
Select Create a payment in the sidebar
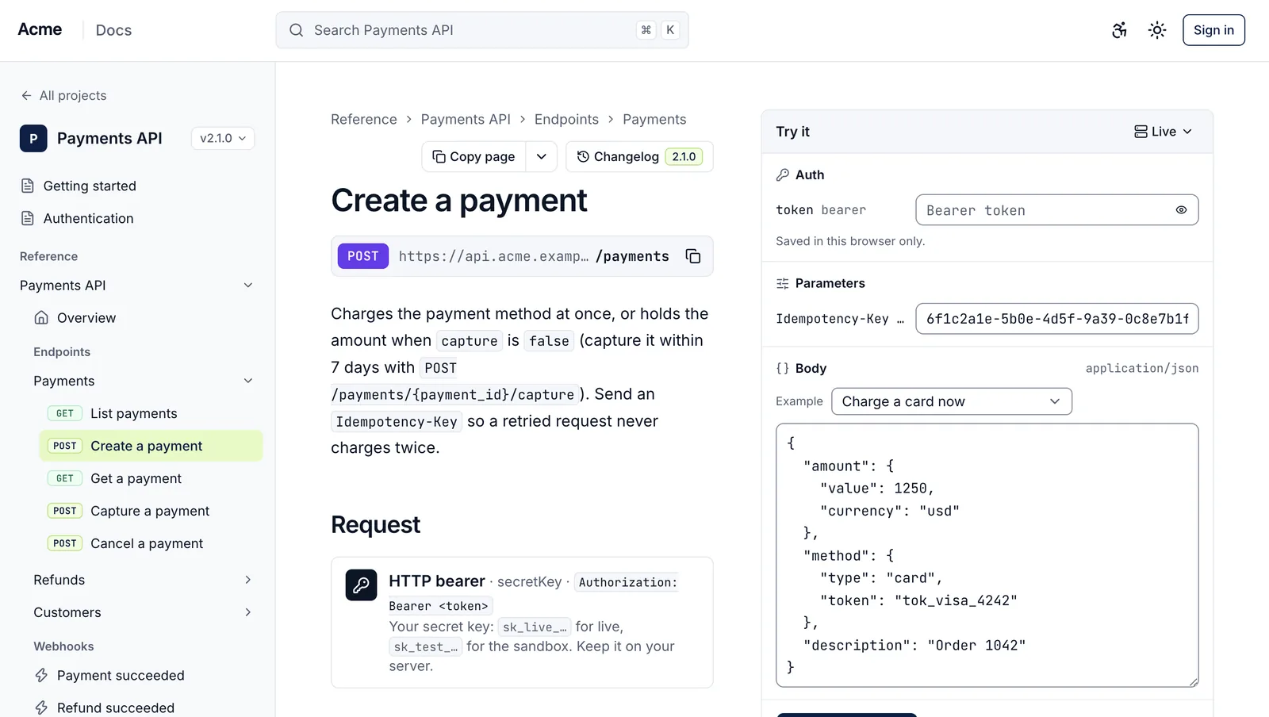[x=151, y=446]
